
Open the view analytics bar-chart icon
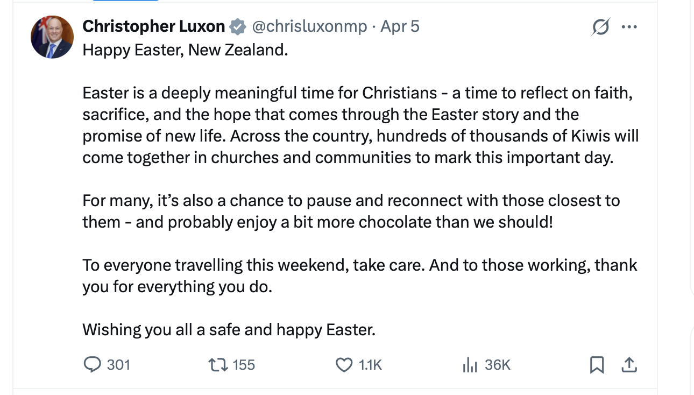[470, 365]
